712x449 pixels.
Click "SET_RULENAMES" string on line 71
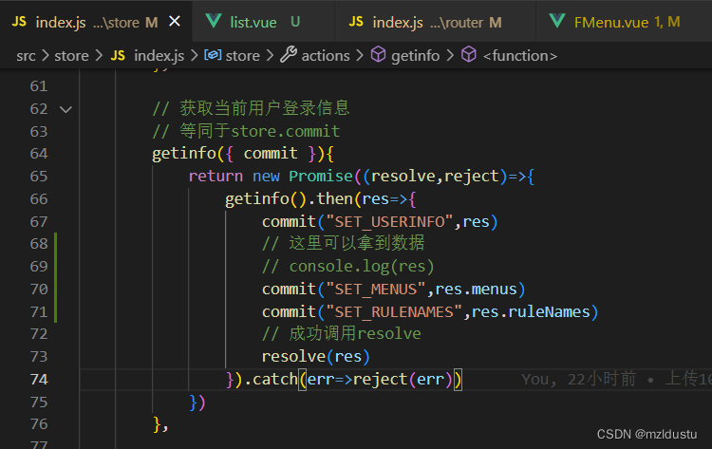tap(394, 312)
